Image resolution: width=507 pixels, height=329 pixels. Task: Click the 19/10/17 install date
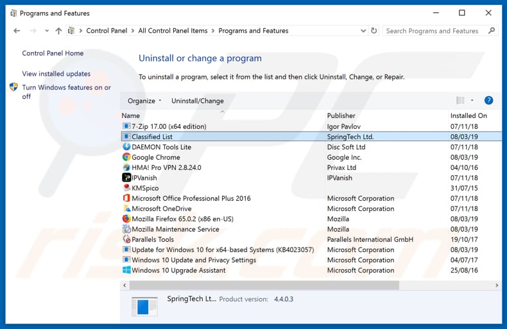[x=464, y=239]
